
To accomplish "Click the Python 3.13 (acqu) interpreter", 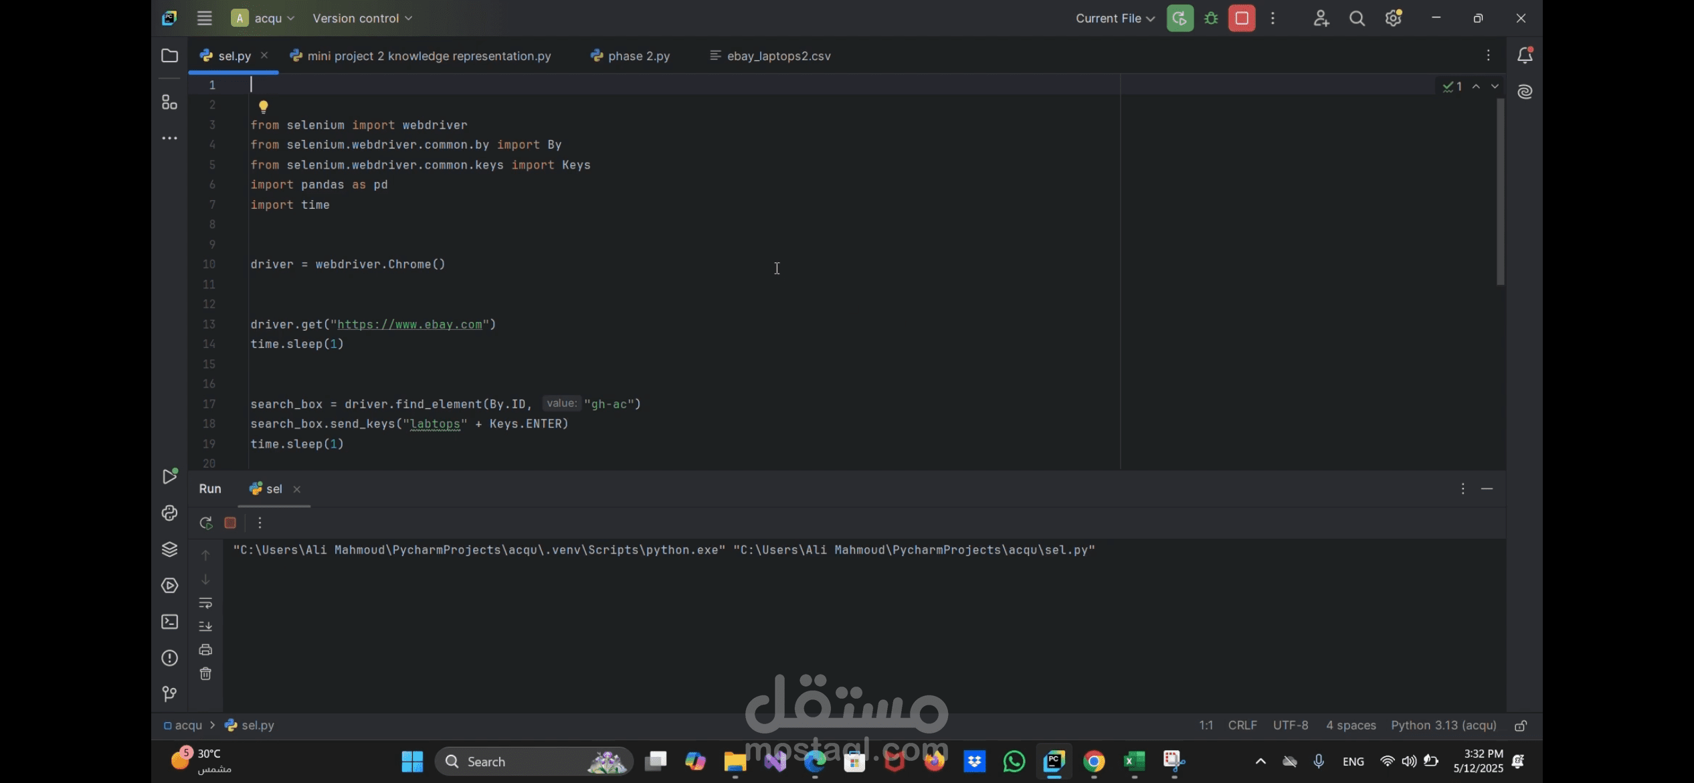I will pyautogui.click(x=1443, y=725).
